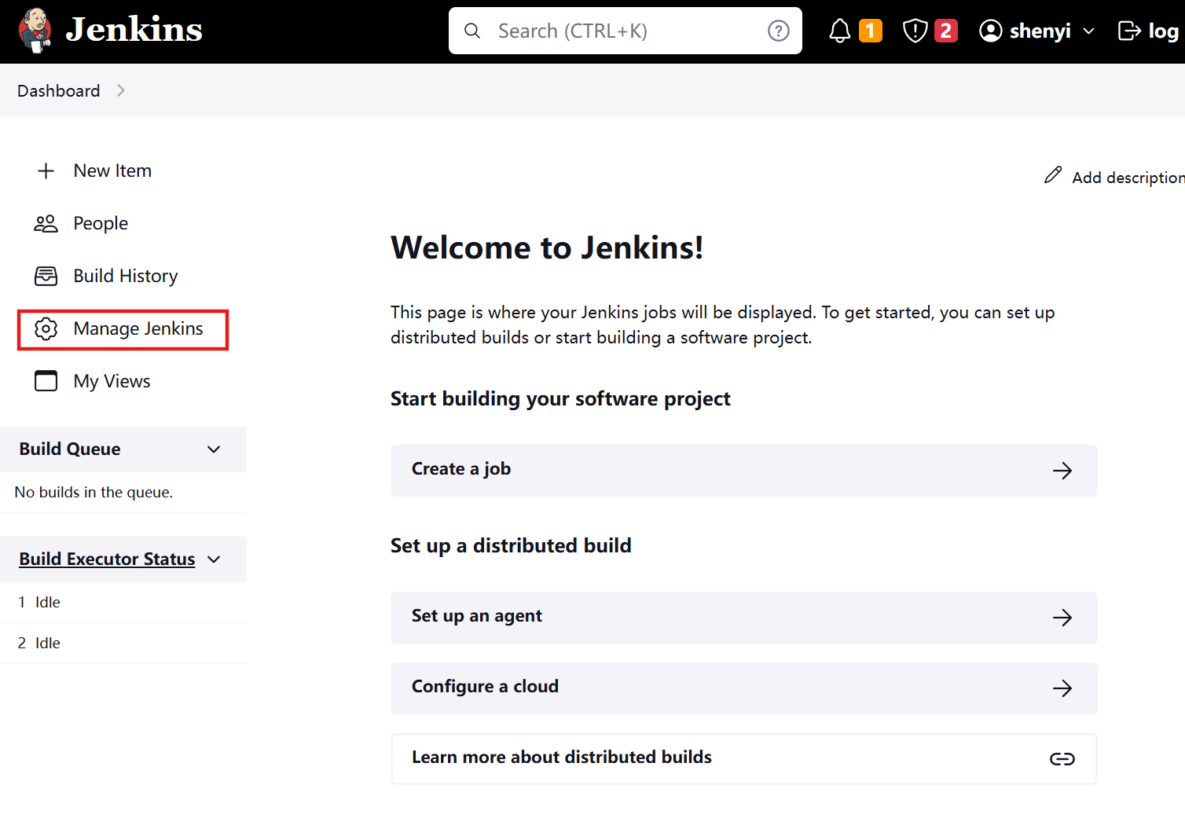Open the Build Executor Status link
Image resolution: width=1185 pixels, height=840 pixels.
click(107, 559)
